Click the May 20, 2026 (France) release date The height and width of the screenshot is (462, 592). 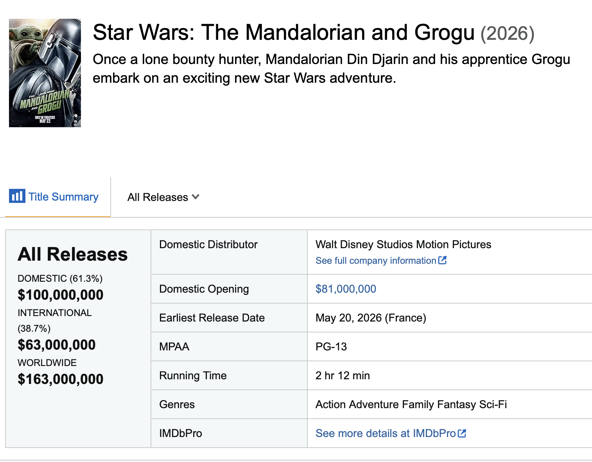coord(371,318)
